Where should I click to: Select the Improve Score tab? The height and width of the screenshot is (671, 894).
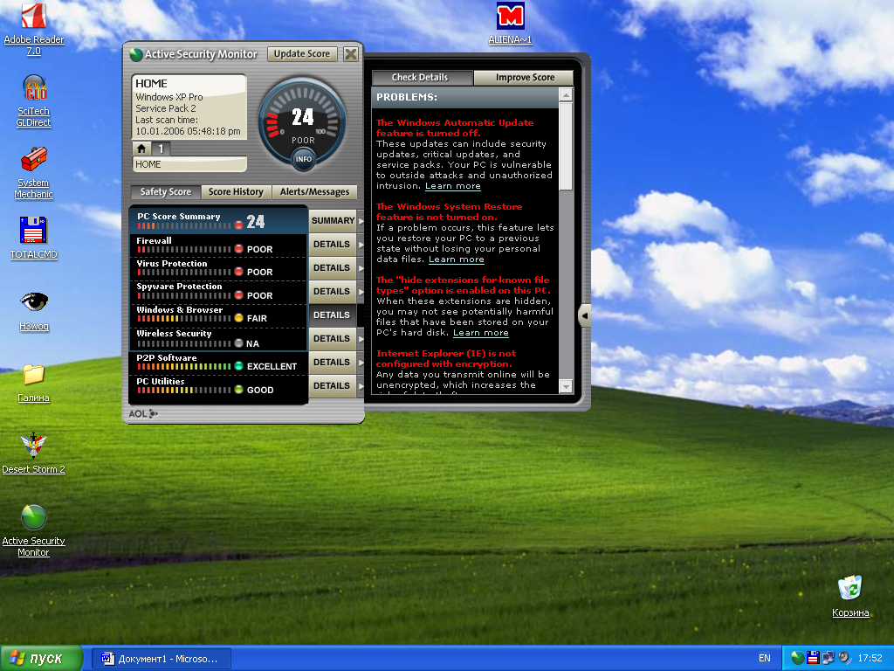(x=525, y=78)
